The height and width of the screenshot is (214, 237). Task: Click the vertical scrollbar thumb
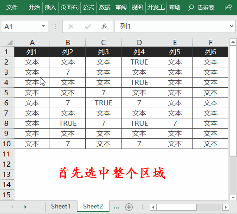(x=233, y=101)
